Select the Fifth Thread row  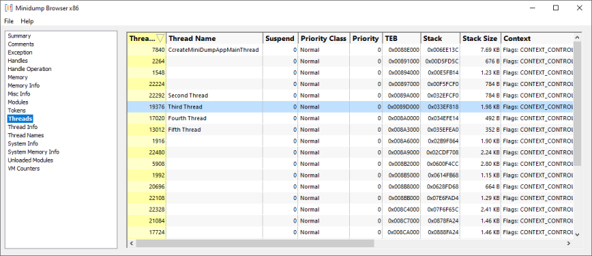[351, 129]
